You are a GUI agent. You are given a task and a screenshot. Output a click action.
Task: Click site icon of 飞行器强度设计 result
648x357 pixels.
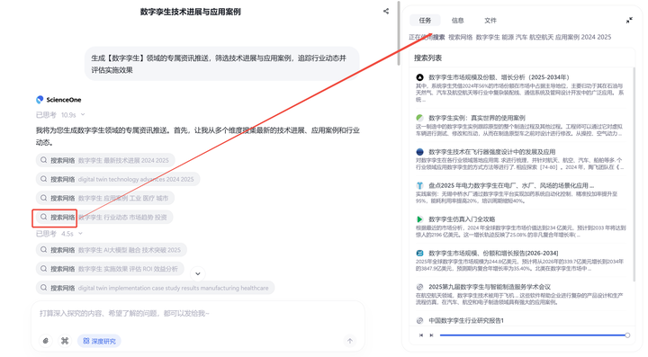coord(419,151)
